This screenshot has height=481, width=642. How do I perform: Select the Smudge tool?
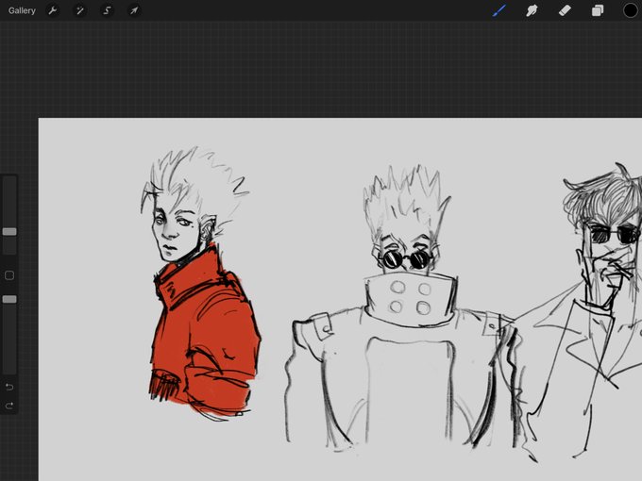(x=532, y=10)
